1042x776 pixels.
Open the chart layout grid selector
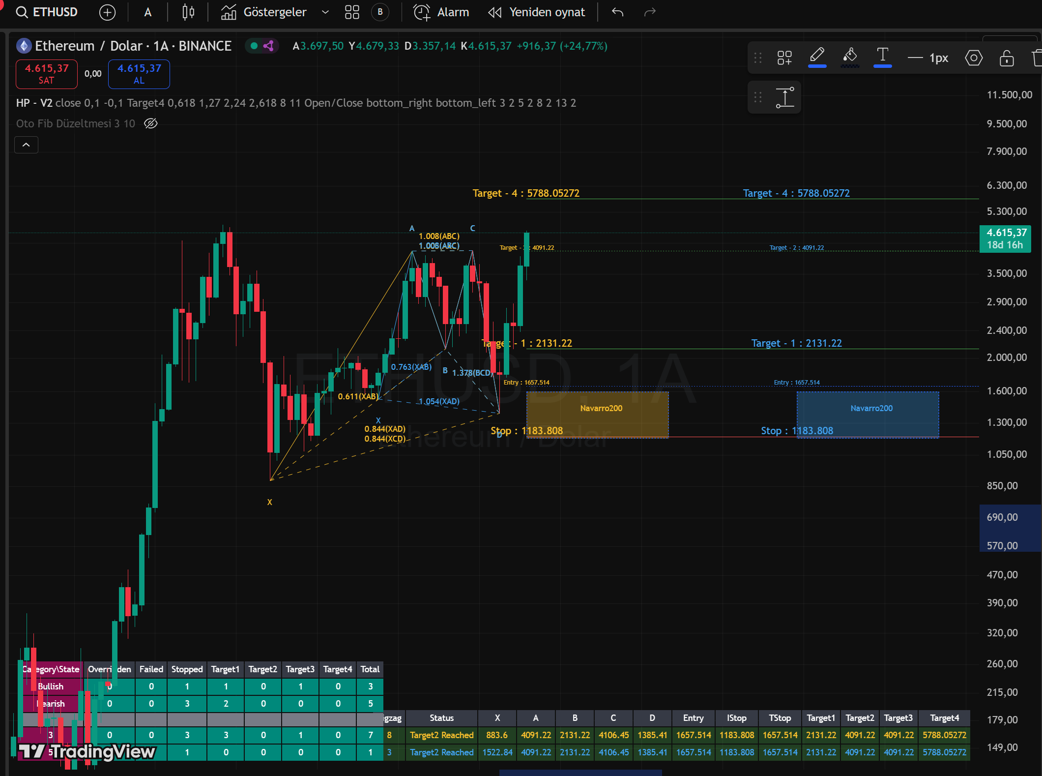[x=352, y=12]
